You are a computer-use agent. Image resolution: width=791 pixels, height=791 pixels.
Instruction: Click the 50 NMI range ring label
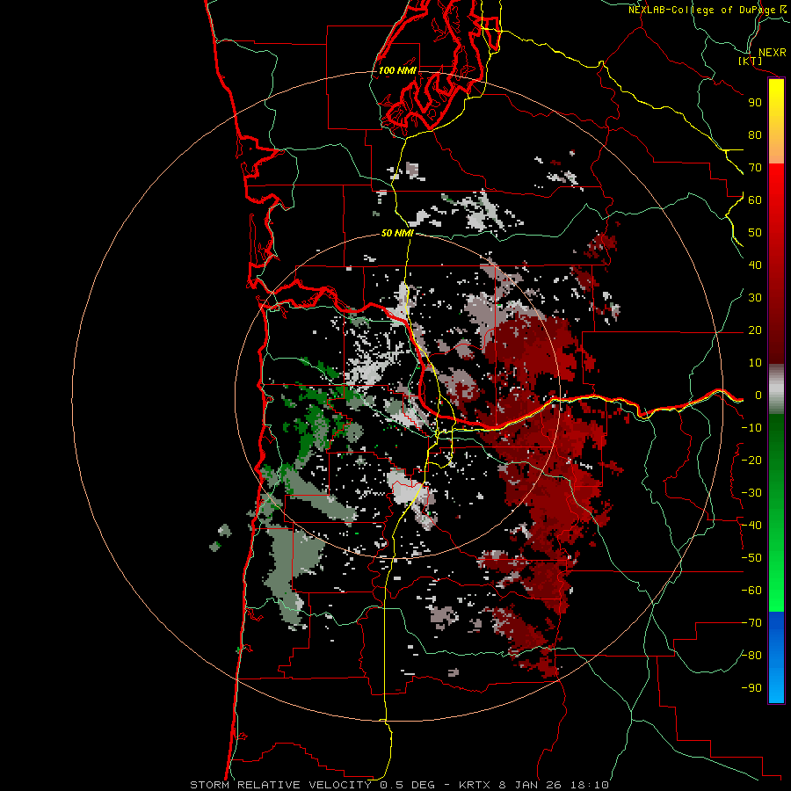(397, 233)
